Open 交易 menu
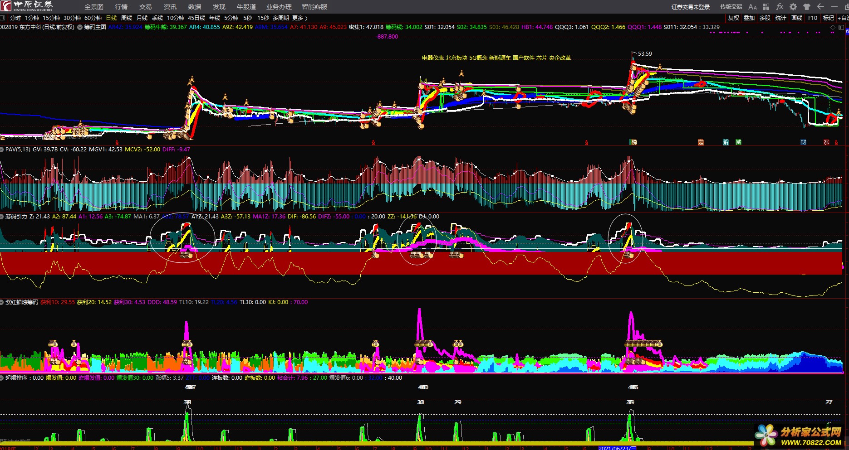Viewport: 849px width, 450px height. [x=146, y=7]
